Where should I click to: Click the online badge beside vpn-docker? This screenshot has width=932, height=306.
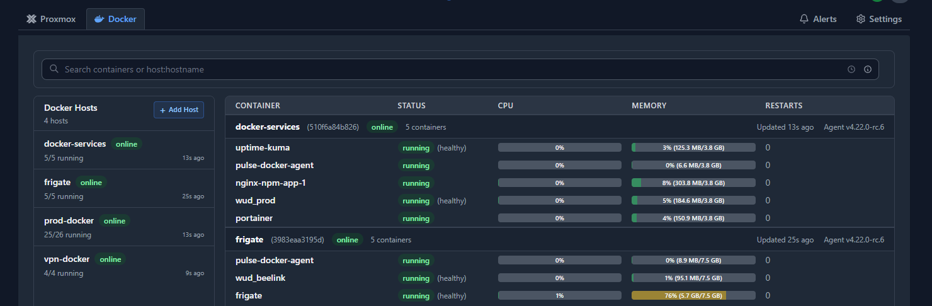[x=110, y=259]
